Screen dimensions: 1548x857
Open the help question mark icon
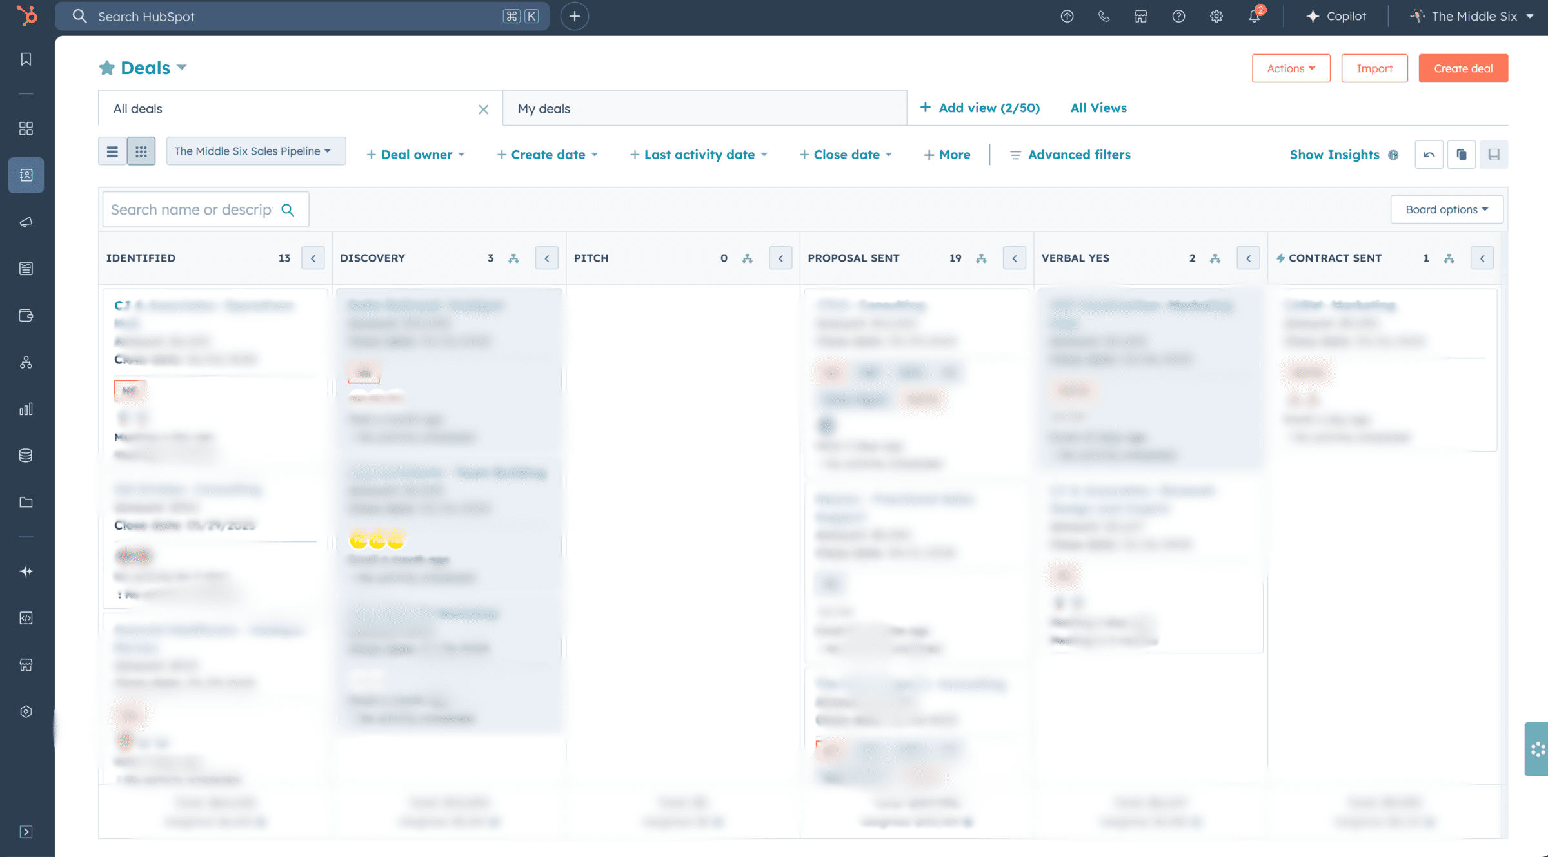point(1178,16)
